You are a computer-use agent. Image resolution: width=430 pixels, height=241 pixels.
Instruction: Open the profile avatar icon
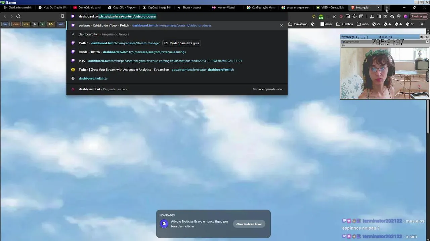405,16
